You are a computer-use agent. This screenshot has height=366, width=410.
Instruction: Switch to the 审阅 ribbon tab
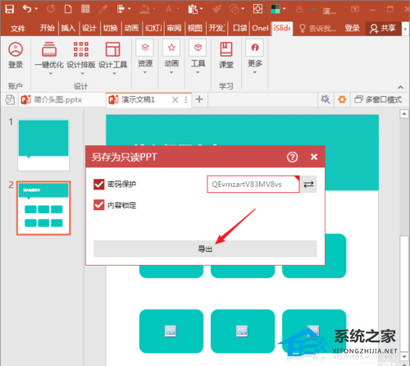tap(174, 28)
